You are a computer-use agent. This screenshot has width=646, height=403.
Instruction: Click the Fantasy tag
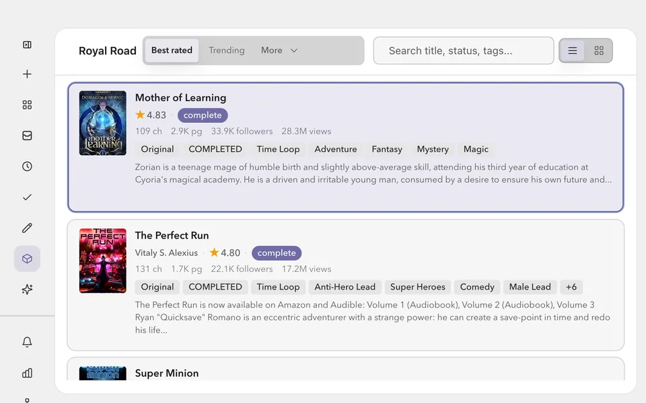387,149
